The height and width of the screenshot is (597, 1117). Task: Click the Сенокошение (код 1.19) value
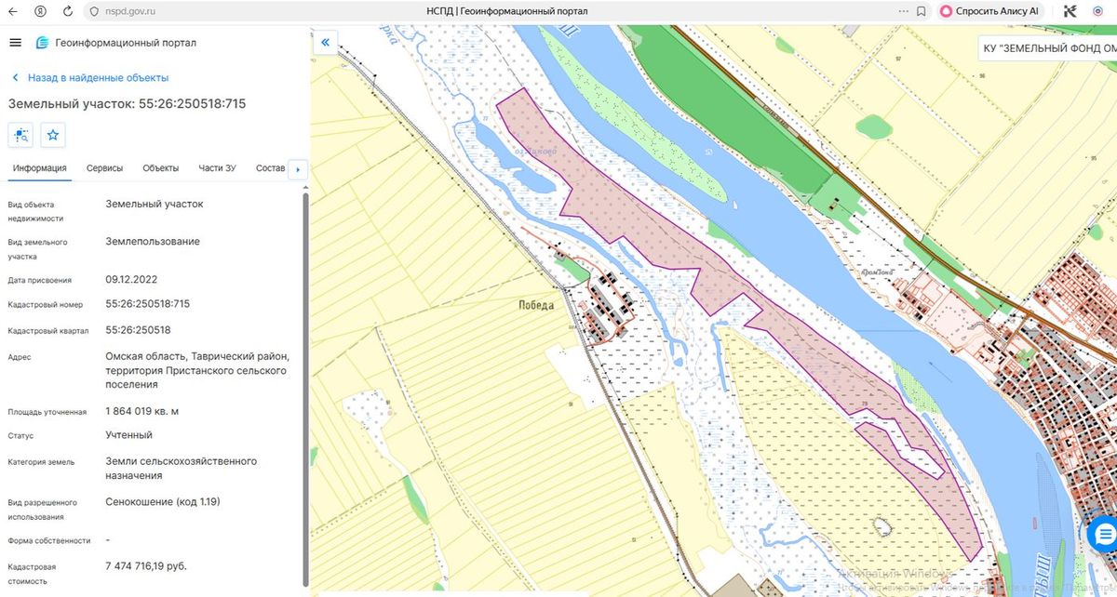tap(163, 502)
